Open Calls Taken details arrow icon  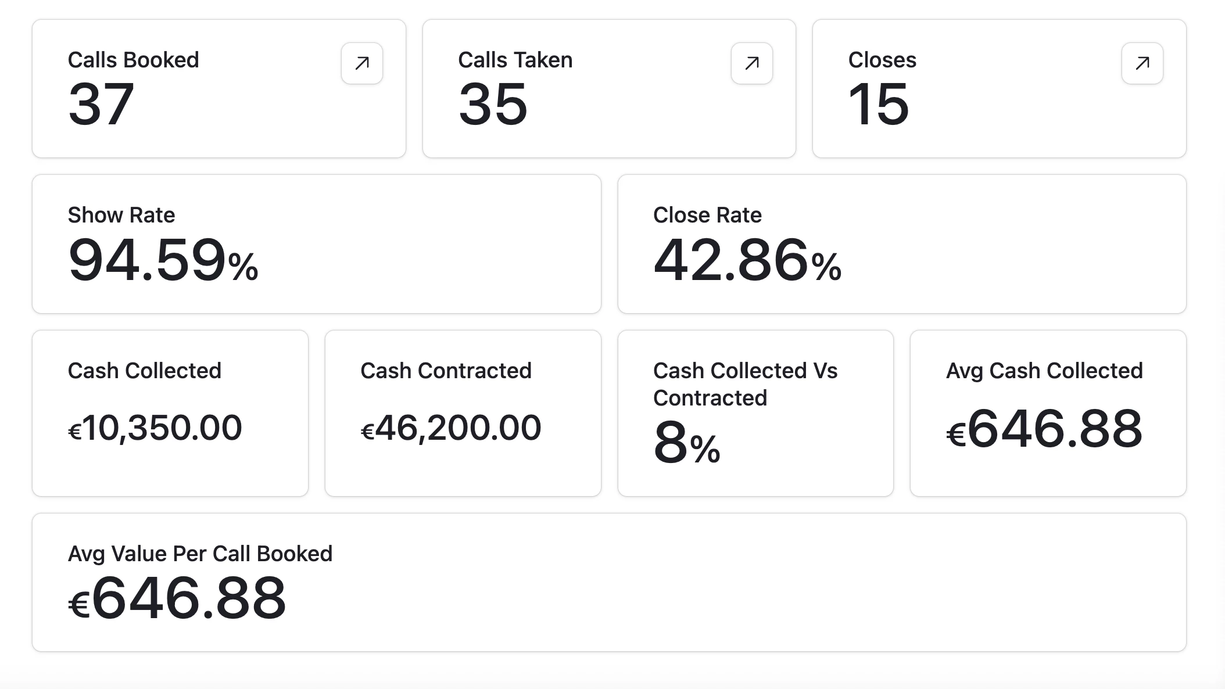751,63
